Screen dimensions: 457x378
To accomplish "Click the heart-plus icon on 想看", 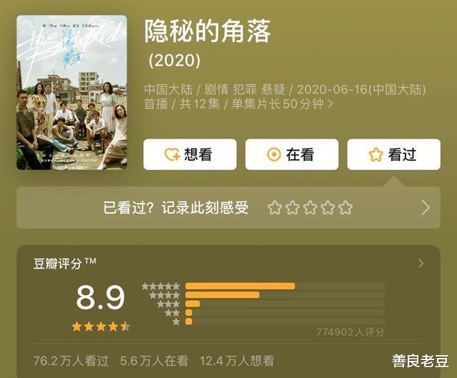I will pyautogui.click(x=172, y=154).
